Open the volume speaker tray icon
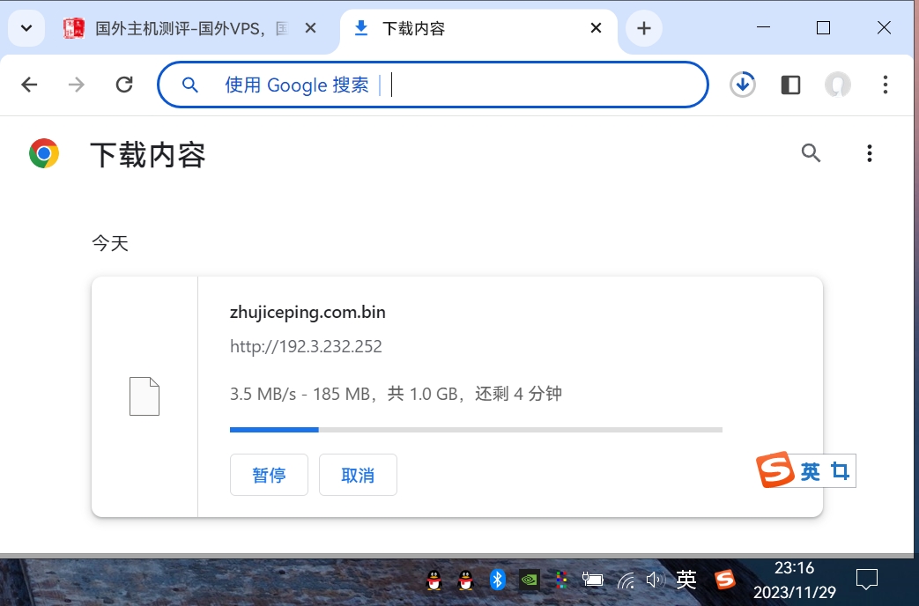The height and width of the screenshot is (606, 919). pos(656,580)
